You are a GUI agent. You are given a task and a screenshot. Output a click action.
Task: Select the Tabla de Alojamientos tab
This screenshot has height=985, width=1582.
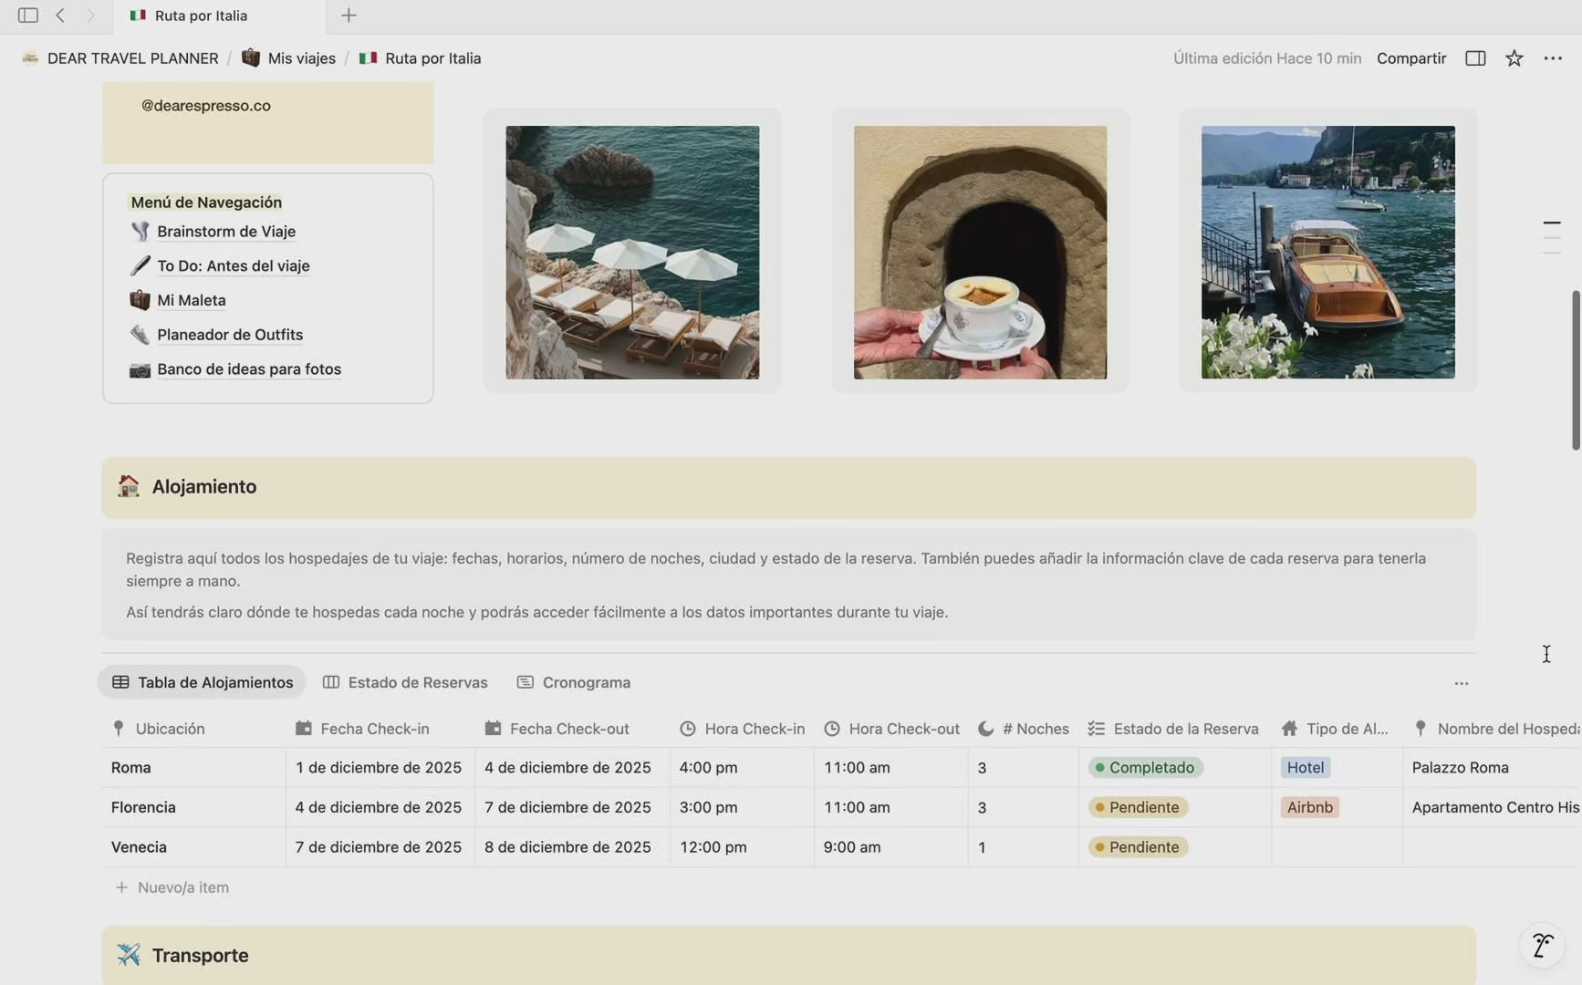tap(203, 682)
